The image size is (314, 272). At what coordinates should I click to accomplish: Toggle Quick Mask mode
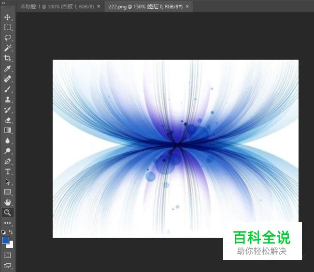(x=7, y=255)
